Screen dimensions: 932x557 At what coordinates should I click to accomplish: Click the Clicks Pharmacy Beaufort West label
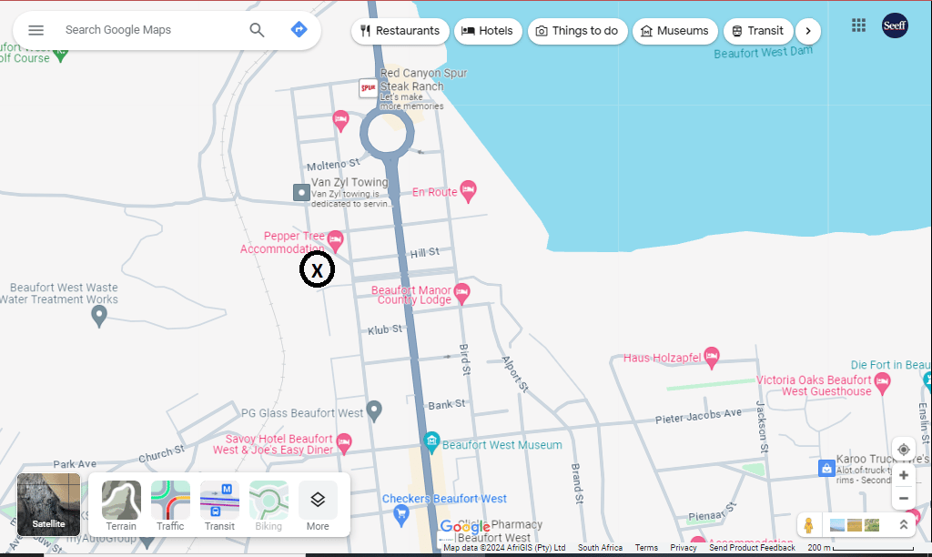(500, 531)
